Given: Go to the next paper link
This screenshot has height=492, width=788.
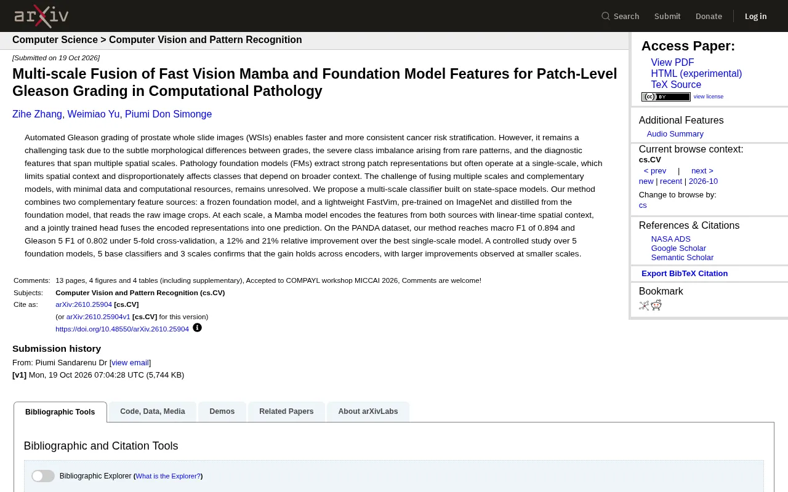Looking at the screenshot, I should tap(702, 171).
